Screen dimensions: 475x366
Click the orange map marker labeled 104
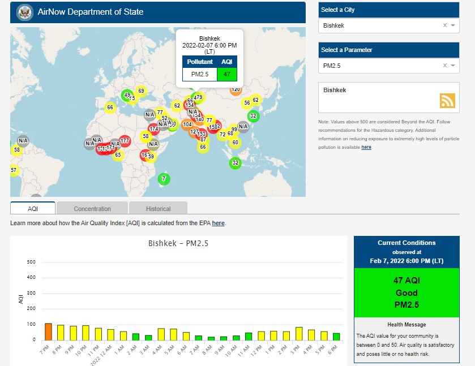coord(187,124)
